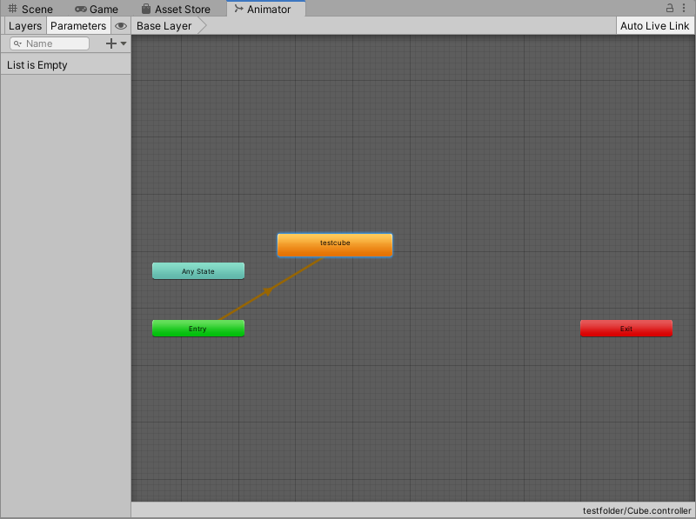Click the magnifier icon in the Name search field
Screen dimensions: 696x519
[x=17, y=43]
